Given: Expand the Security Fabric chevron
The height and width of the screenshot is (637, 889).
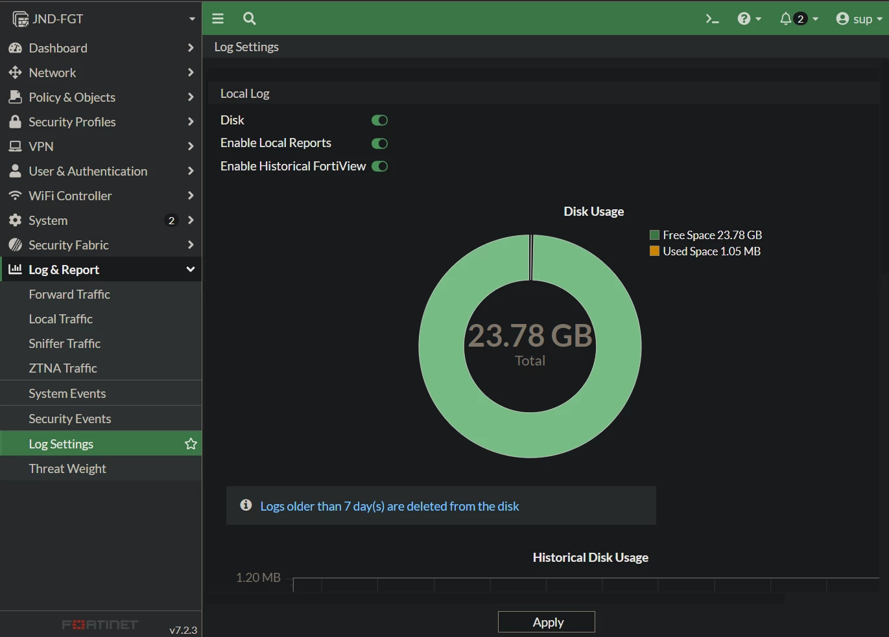Looking at the screenshot, I should click(191, 245).
